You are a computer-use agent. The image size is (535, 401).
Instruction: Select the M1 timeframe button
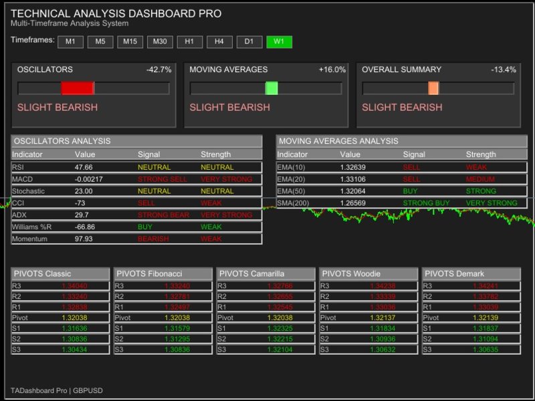(x=70, y=42)
